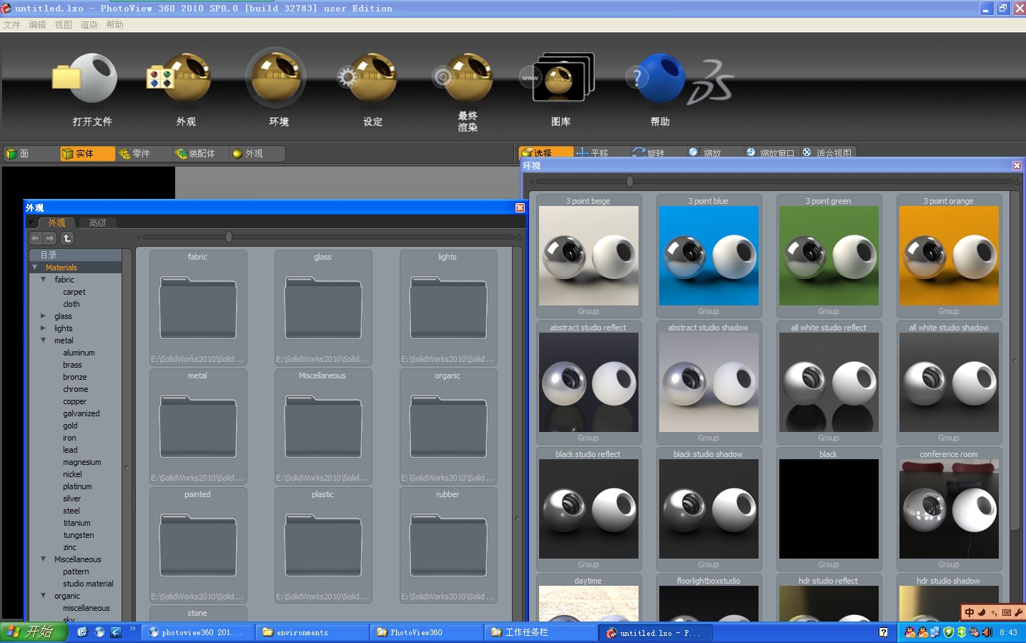This screenshot has height=643, width=1026.
Task: Open the lights folder thumbnail
Action: pyautogui.click(x=448, y=308)
